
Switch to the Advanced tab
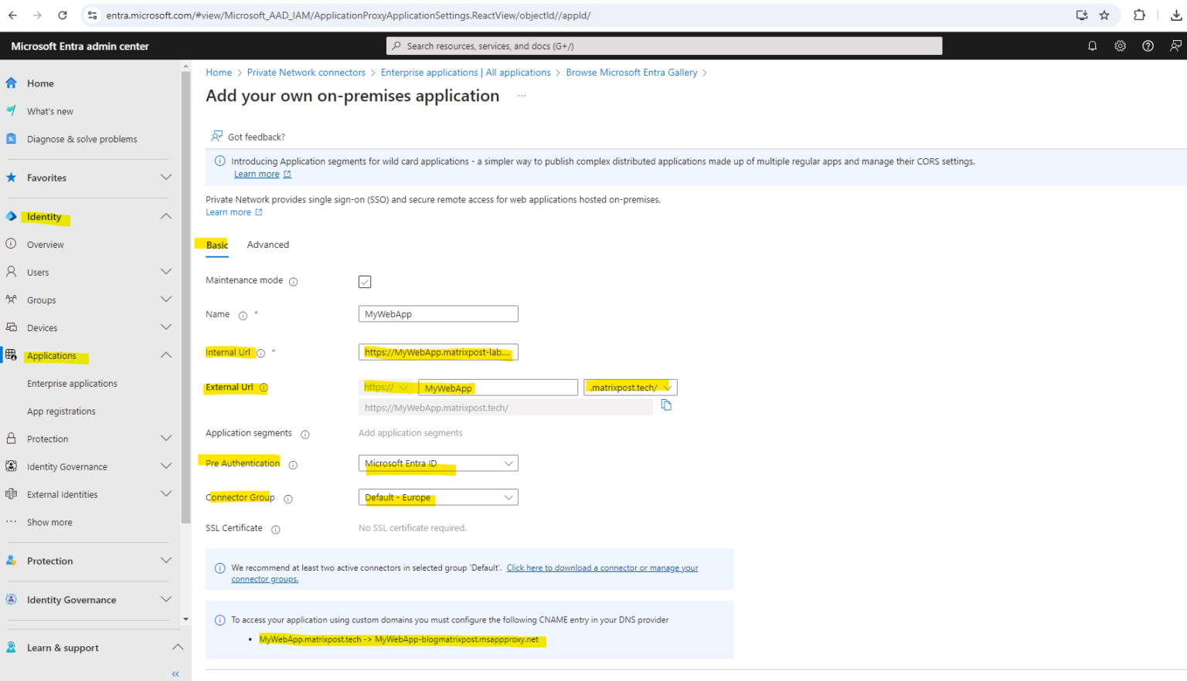[x=267, y=244]
